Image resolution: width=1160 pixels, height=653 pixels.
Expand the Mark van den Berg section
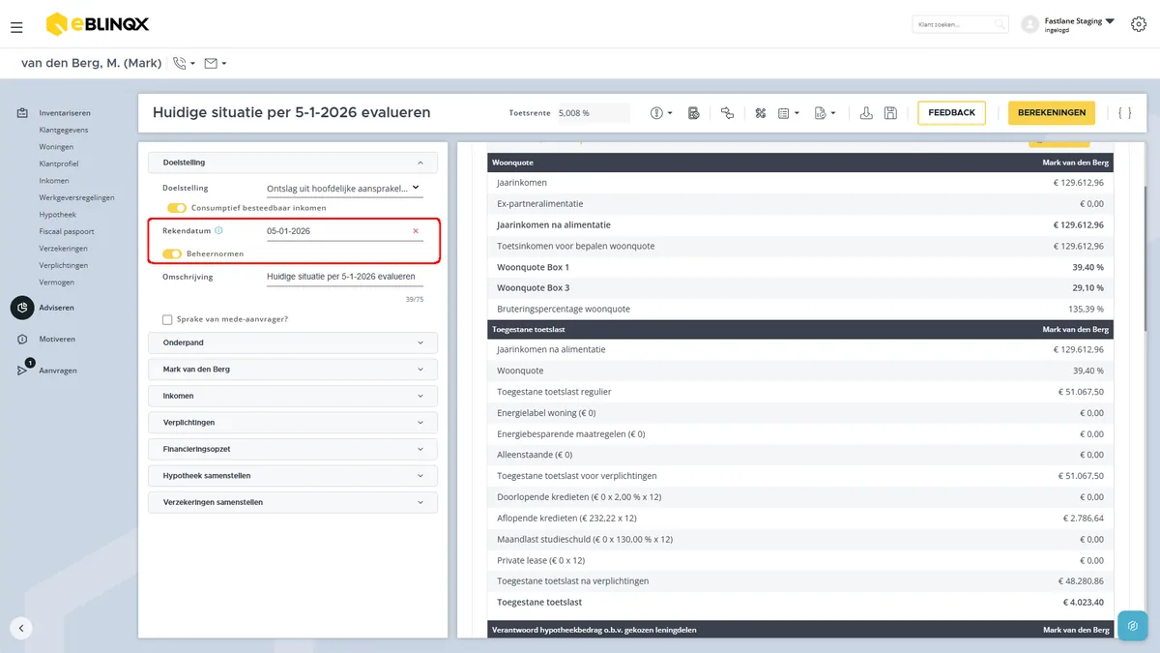tap(293, 370)
